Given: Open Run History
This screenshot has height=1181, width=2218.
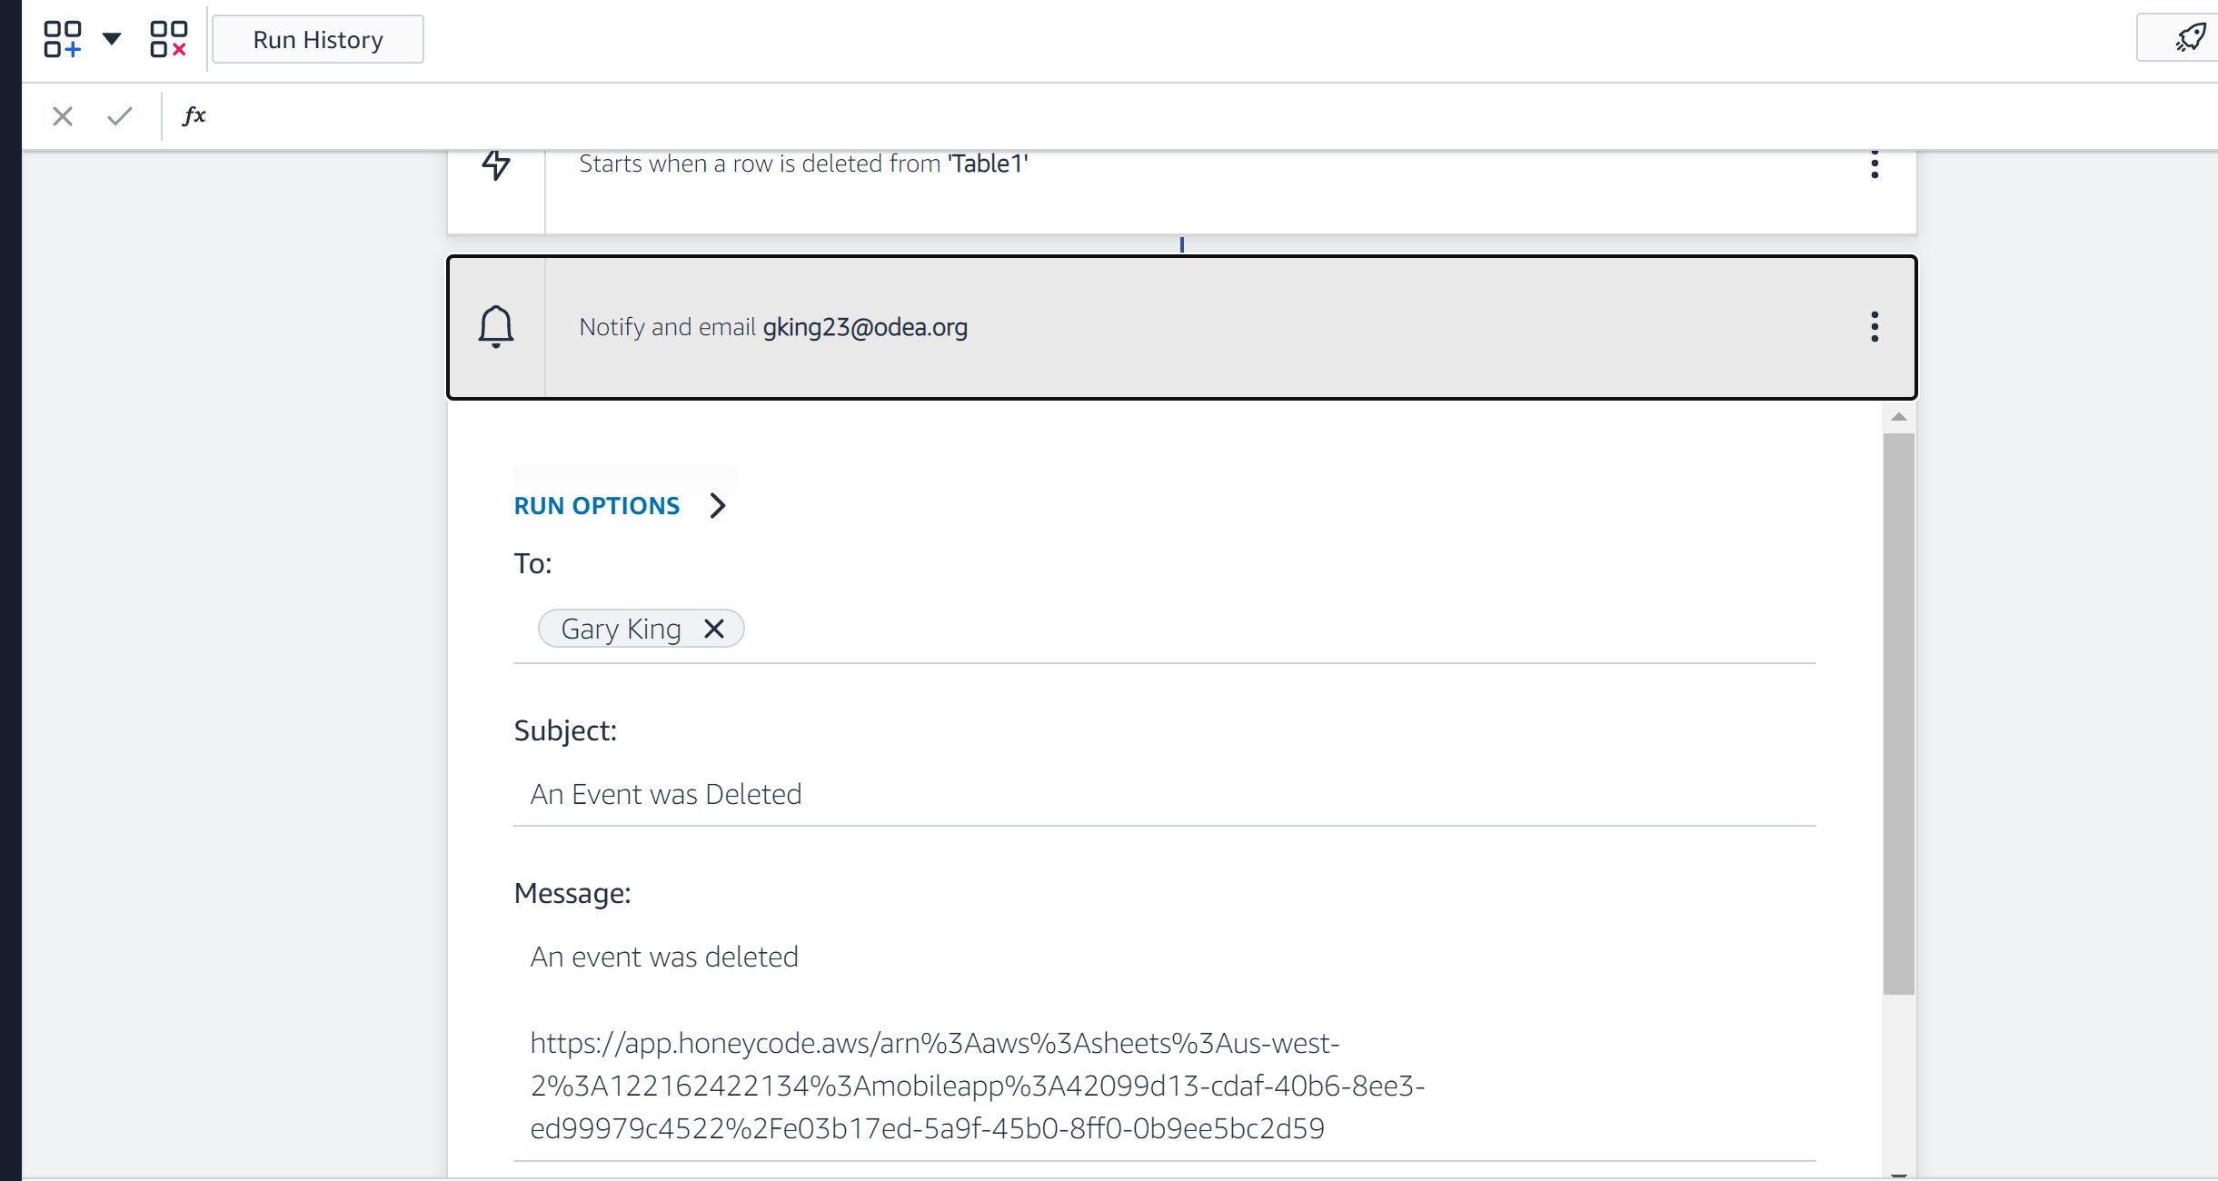Looking at the screenshot, I should pos(318,40).
